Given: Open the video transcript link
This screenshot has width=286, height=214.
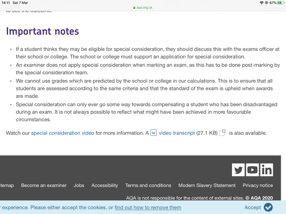Looking at the screenshot, I should (x=177, y=133).
